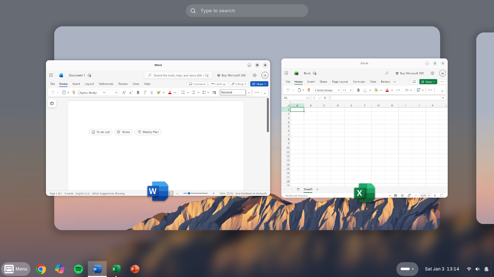This screenshot has height=277, width=494.
Task: Open the font size dropdown in Excel
Action: [350, 90]
